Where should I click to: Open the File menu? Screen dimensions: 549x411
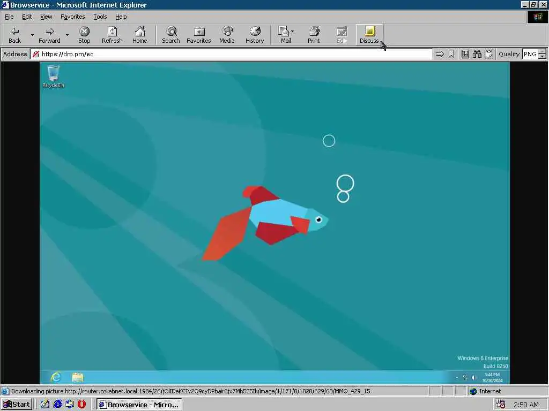tap(9, 17)
